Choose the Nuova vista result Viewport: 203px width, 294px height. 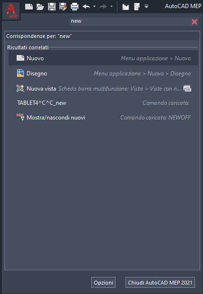(103, 88)
